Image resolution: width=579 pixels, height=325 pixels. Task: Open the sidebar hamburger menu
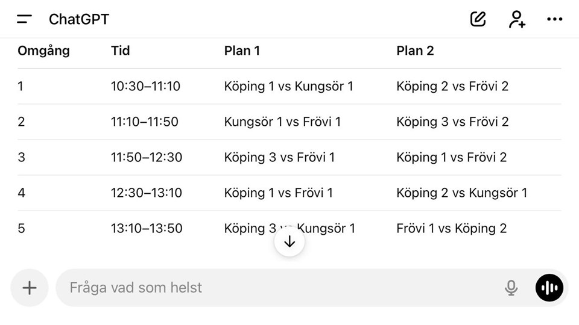pyautogui.click(x=25, y=19)
